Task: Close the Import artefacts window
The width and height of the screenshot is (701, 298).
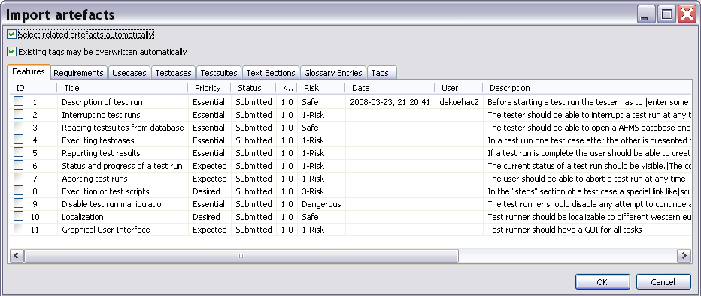Action: (x=687, y=15)
